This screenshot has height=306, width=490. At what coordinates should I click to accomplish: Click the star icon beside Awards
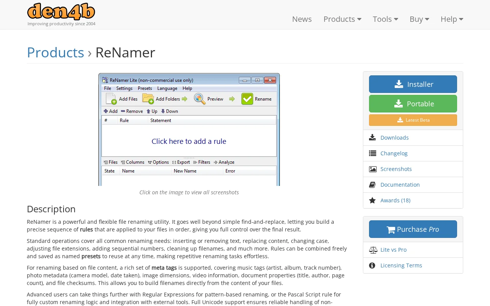[x=372, y=200]
